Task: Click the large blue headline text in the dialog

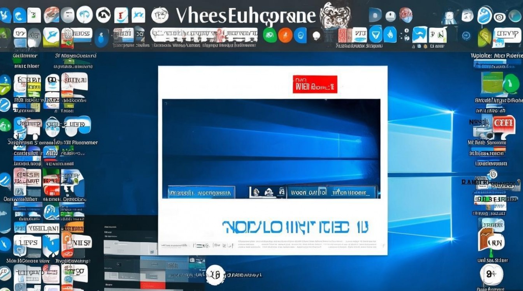Action: tap(295, 227)
